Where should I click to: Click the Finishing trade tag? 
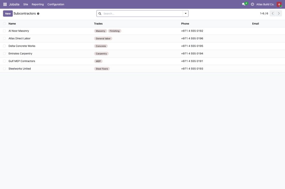pyautogui.click(x=114, y=31)
